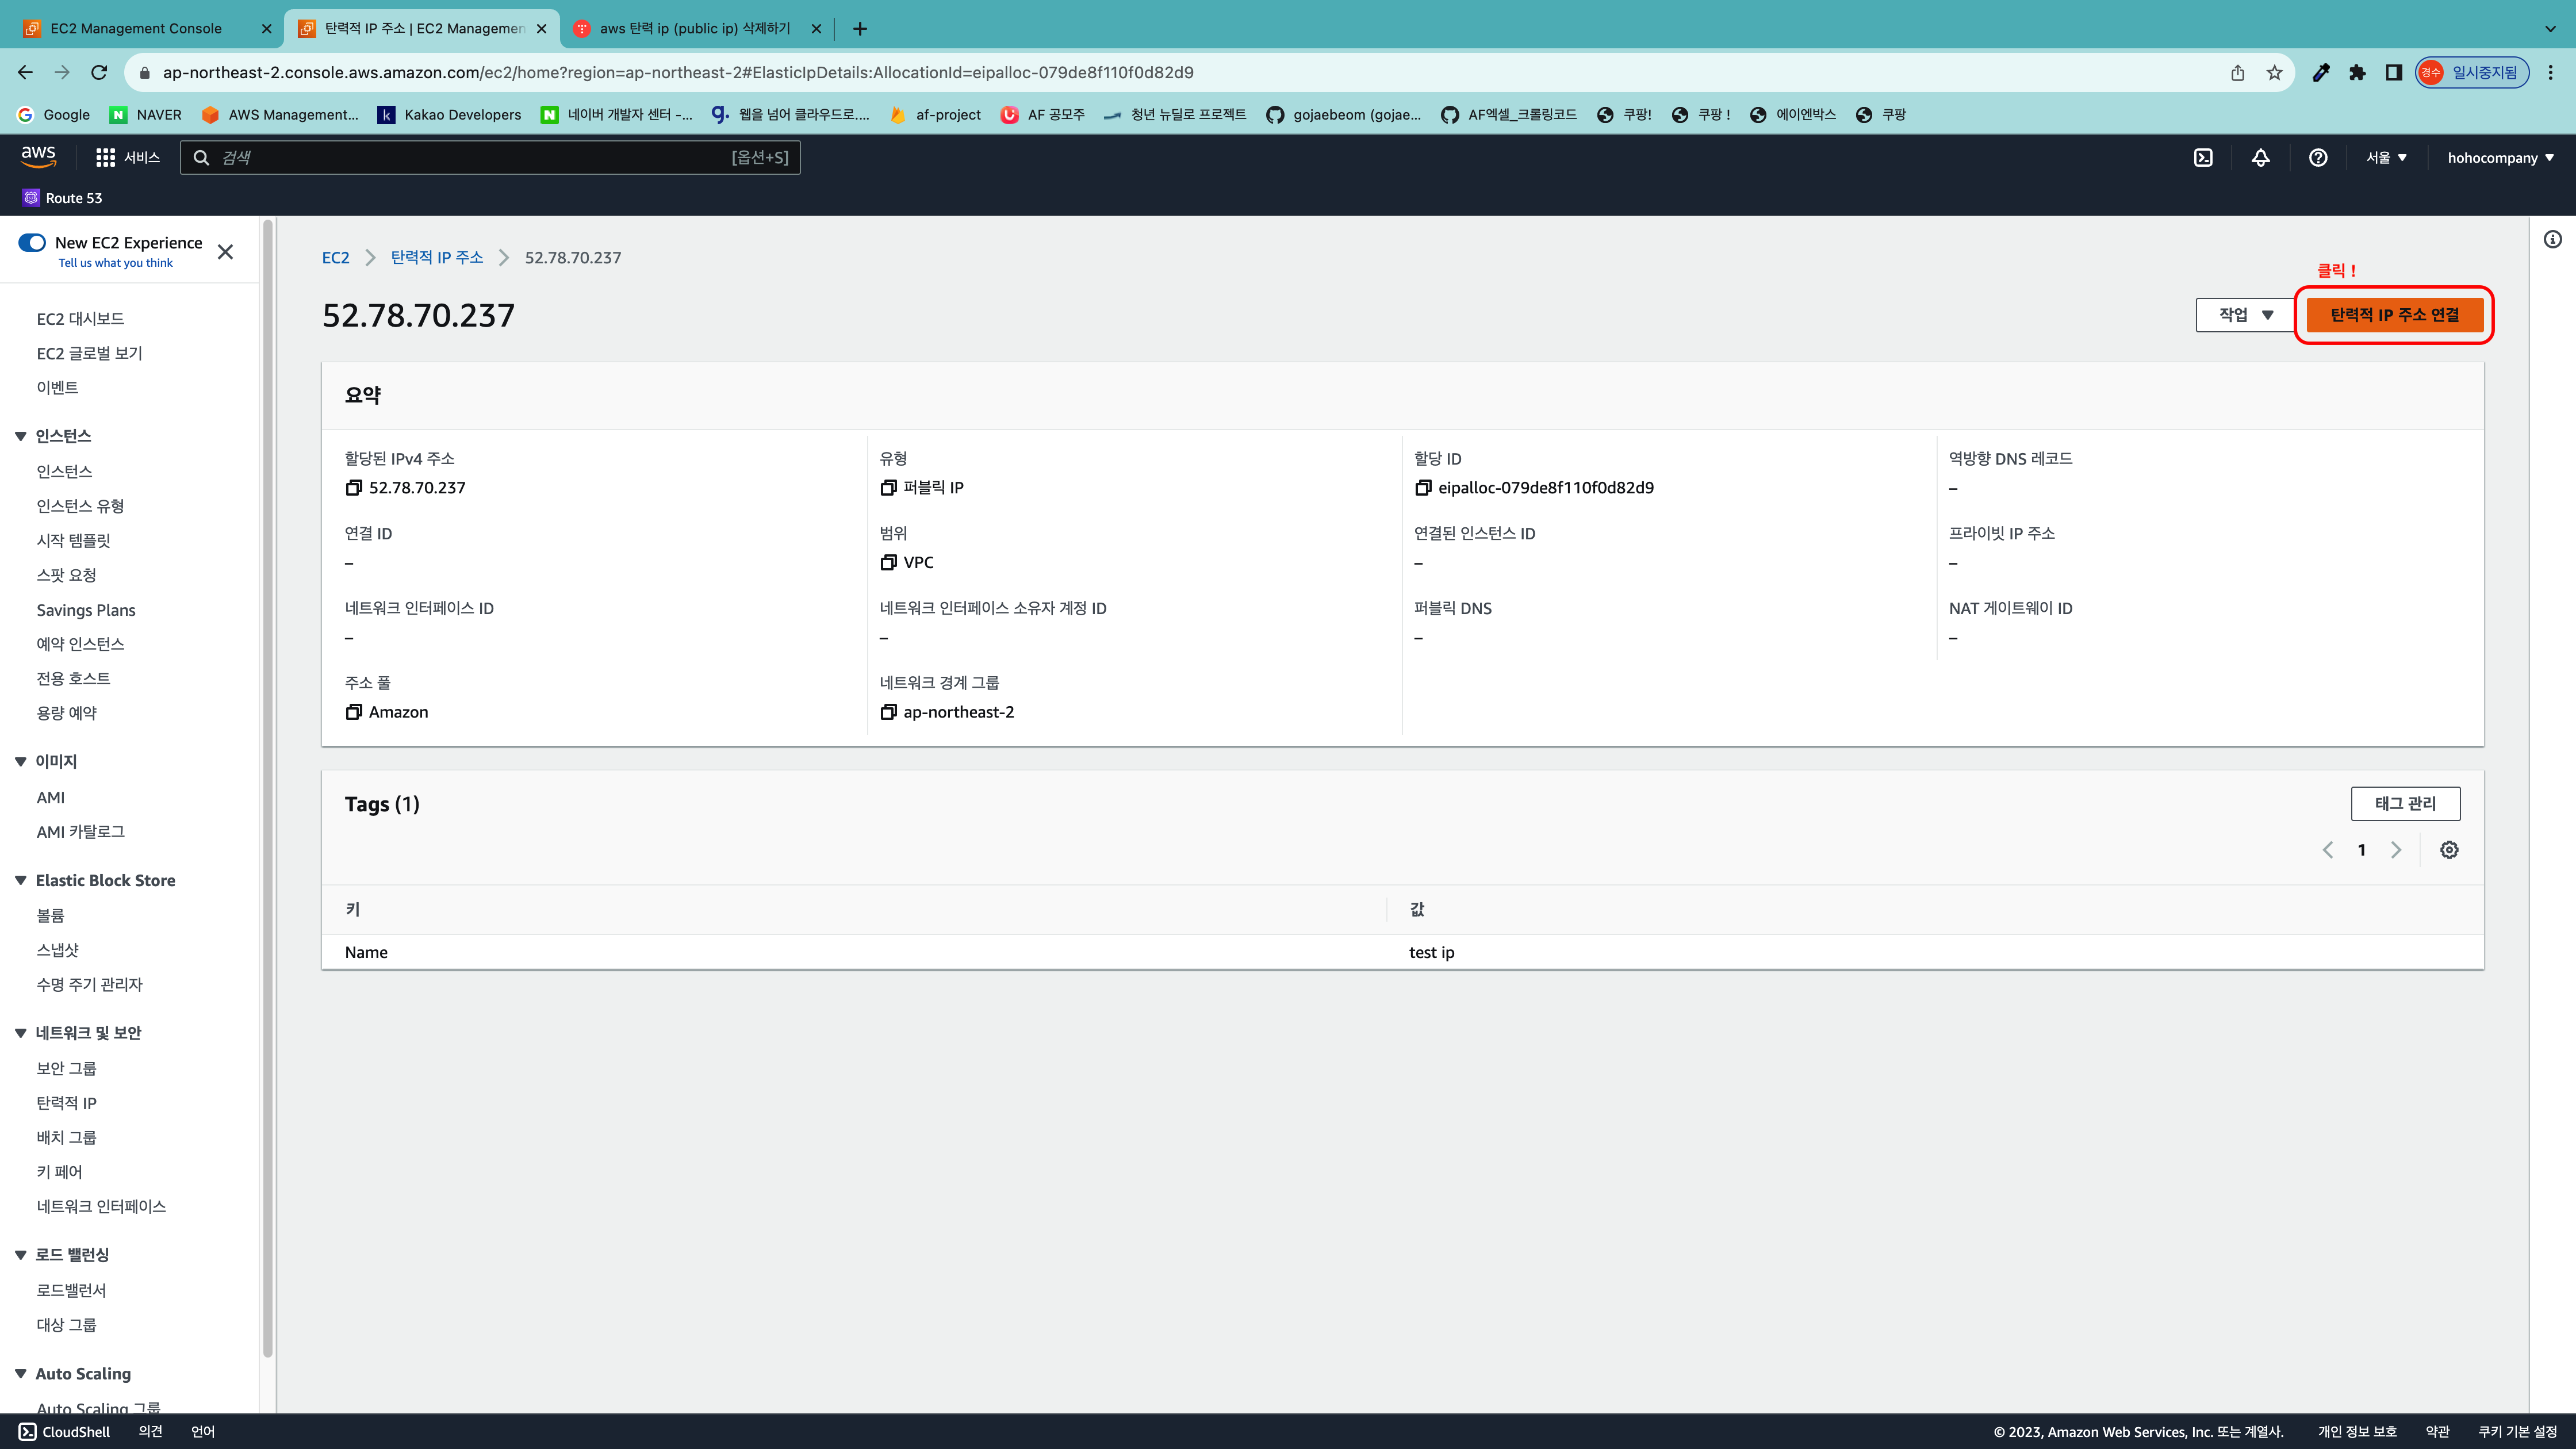Collapse the Elastic Block Store section
Screen dimensions: 2576x1449
point(20,880)
